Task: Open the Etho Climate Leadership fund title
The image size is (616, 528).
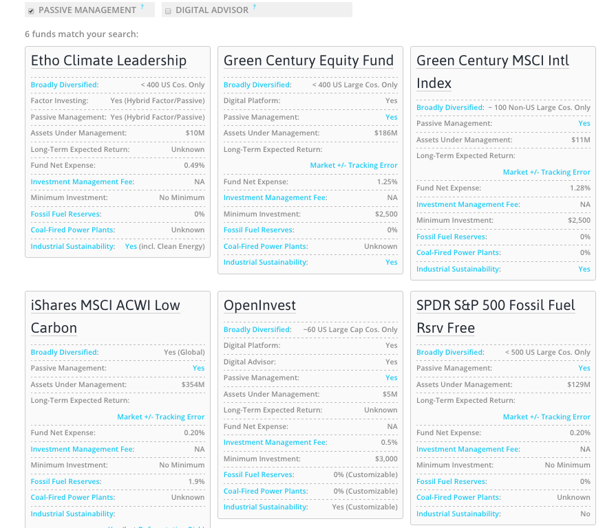Action: point(109,60)
